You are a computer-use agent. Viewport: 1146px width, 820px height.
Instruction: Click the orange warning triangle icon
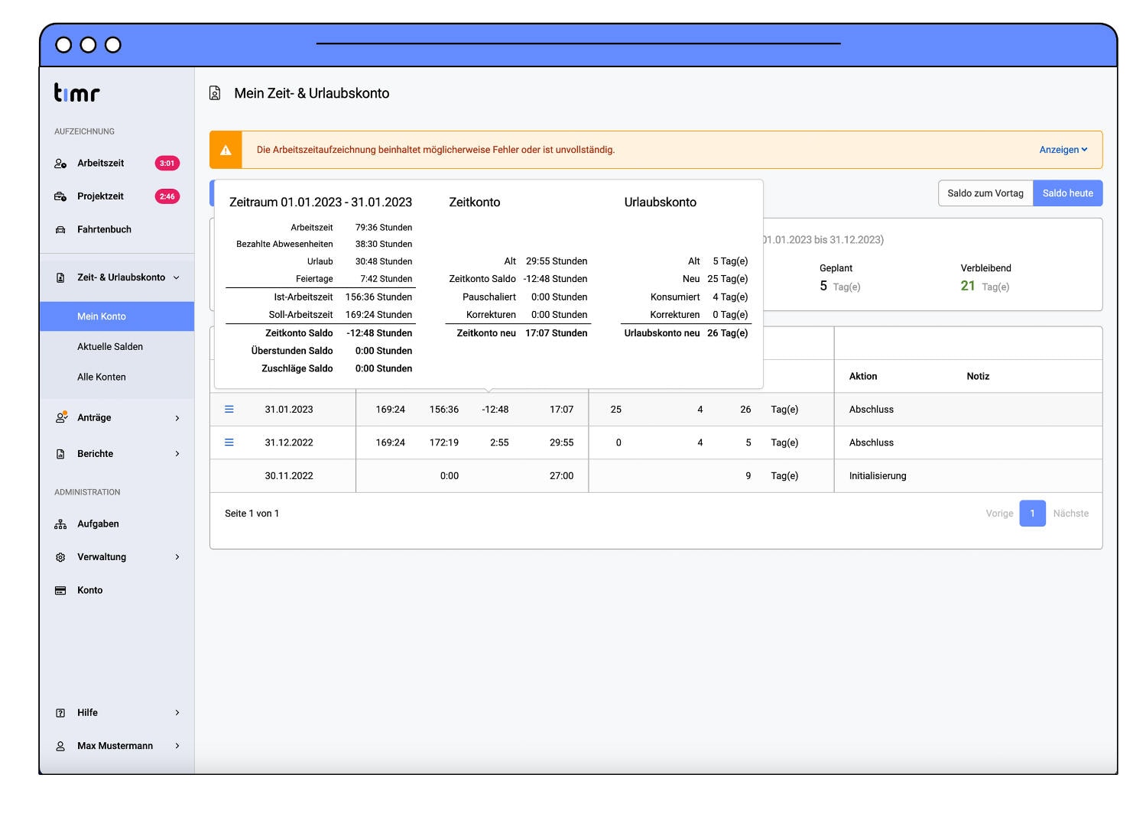tap(226, 150)
